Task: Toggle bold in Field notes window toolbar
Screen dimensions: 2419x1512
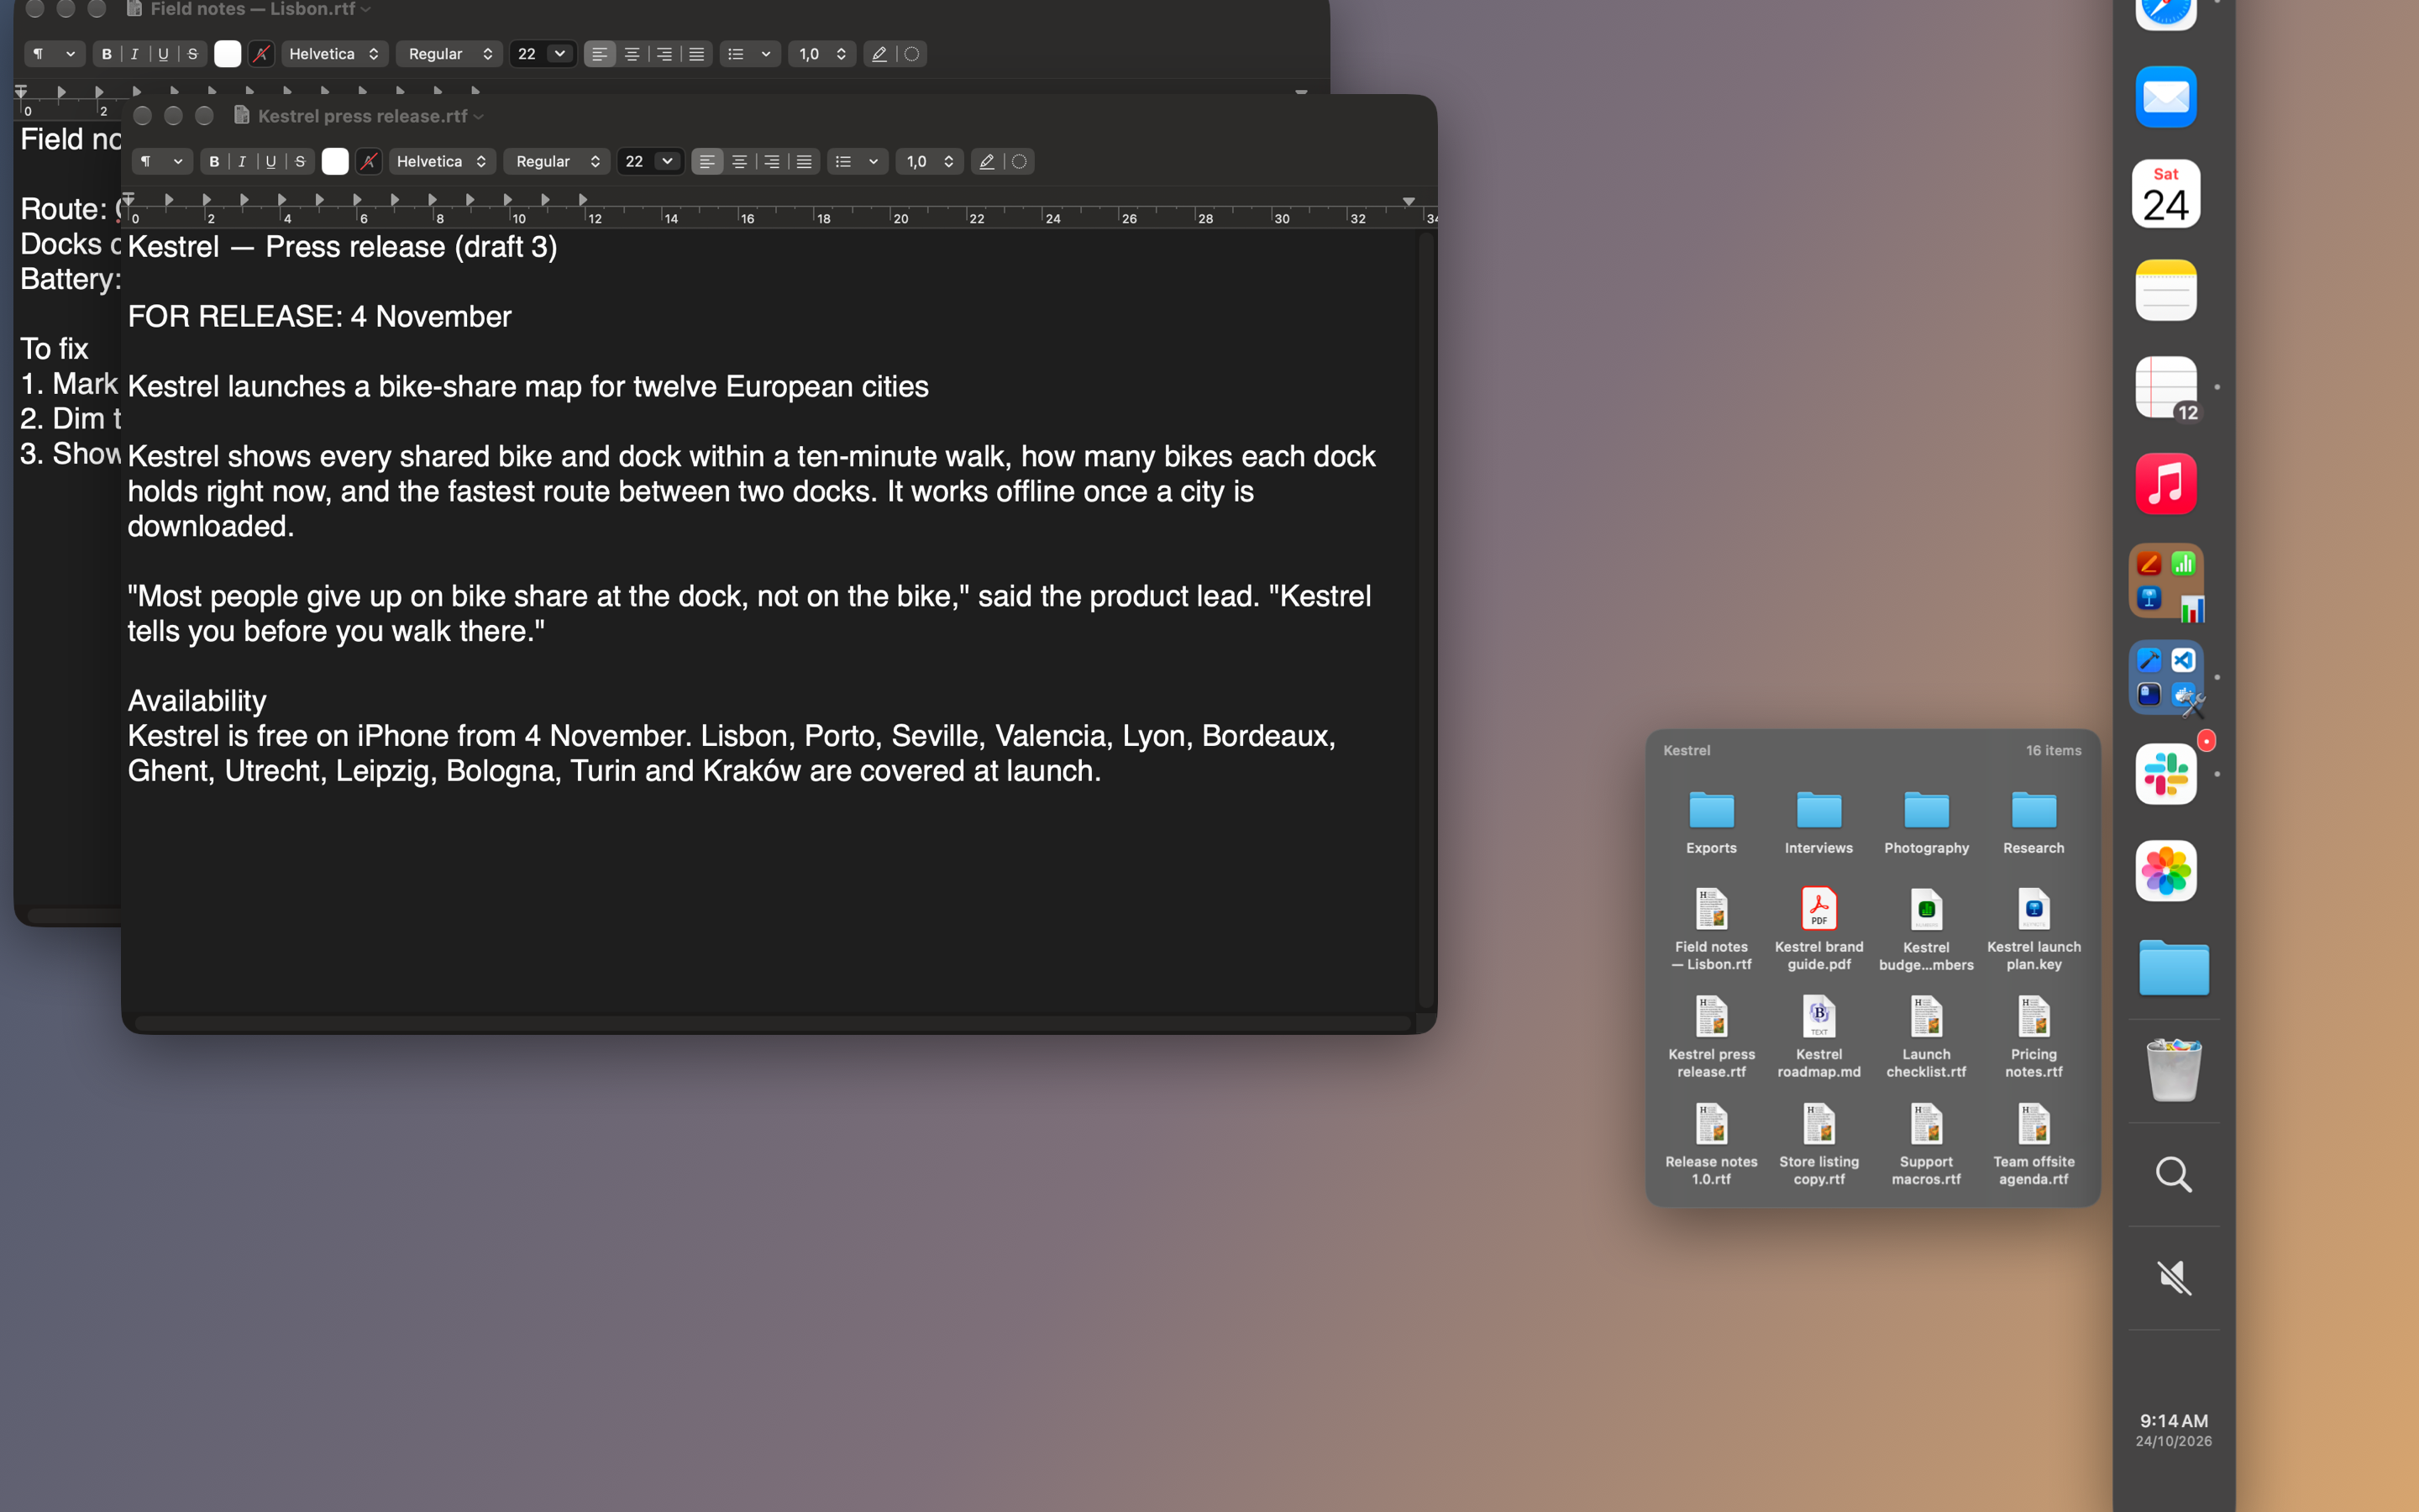Action: tap(107, 54)
